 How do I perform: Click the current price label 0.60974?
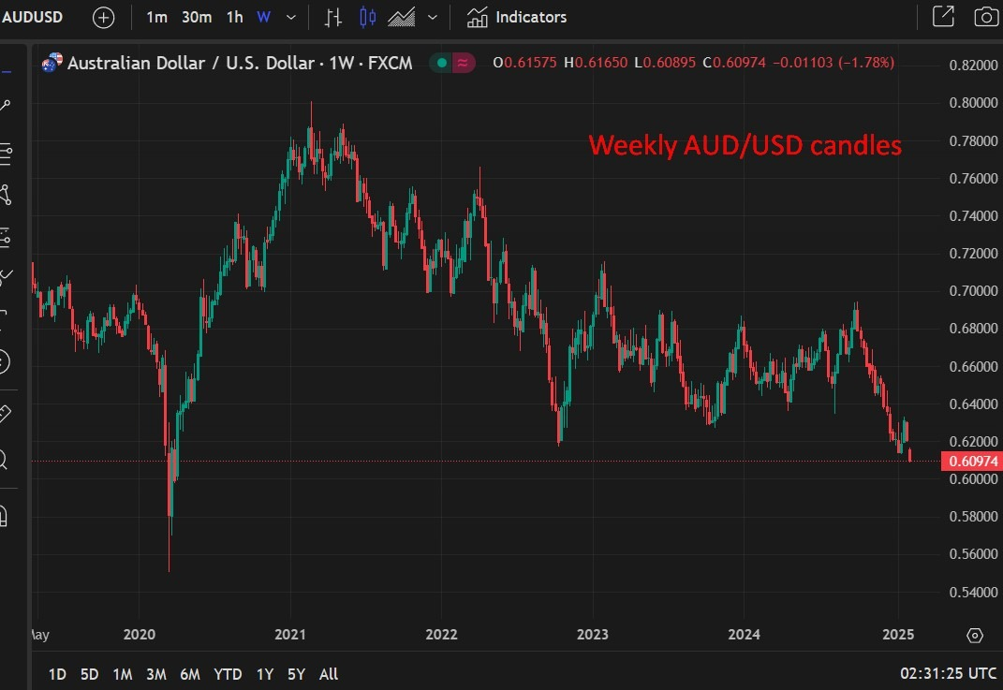(972, 461)
